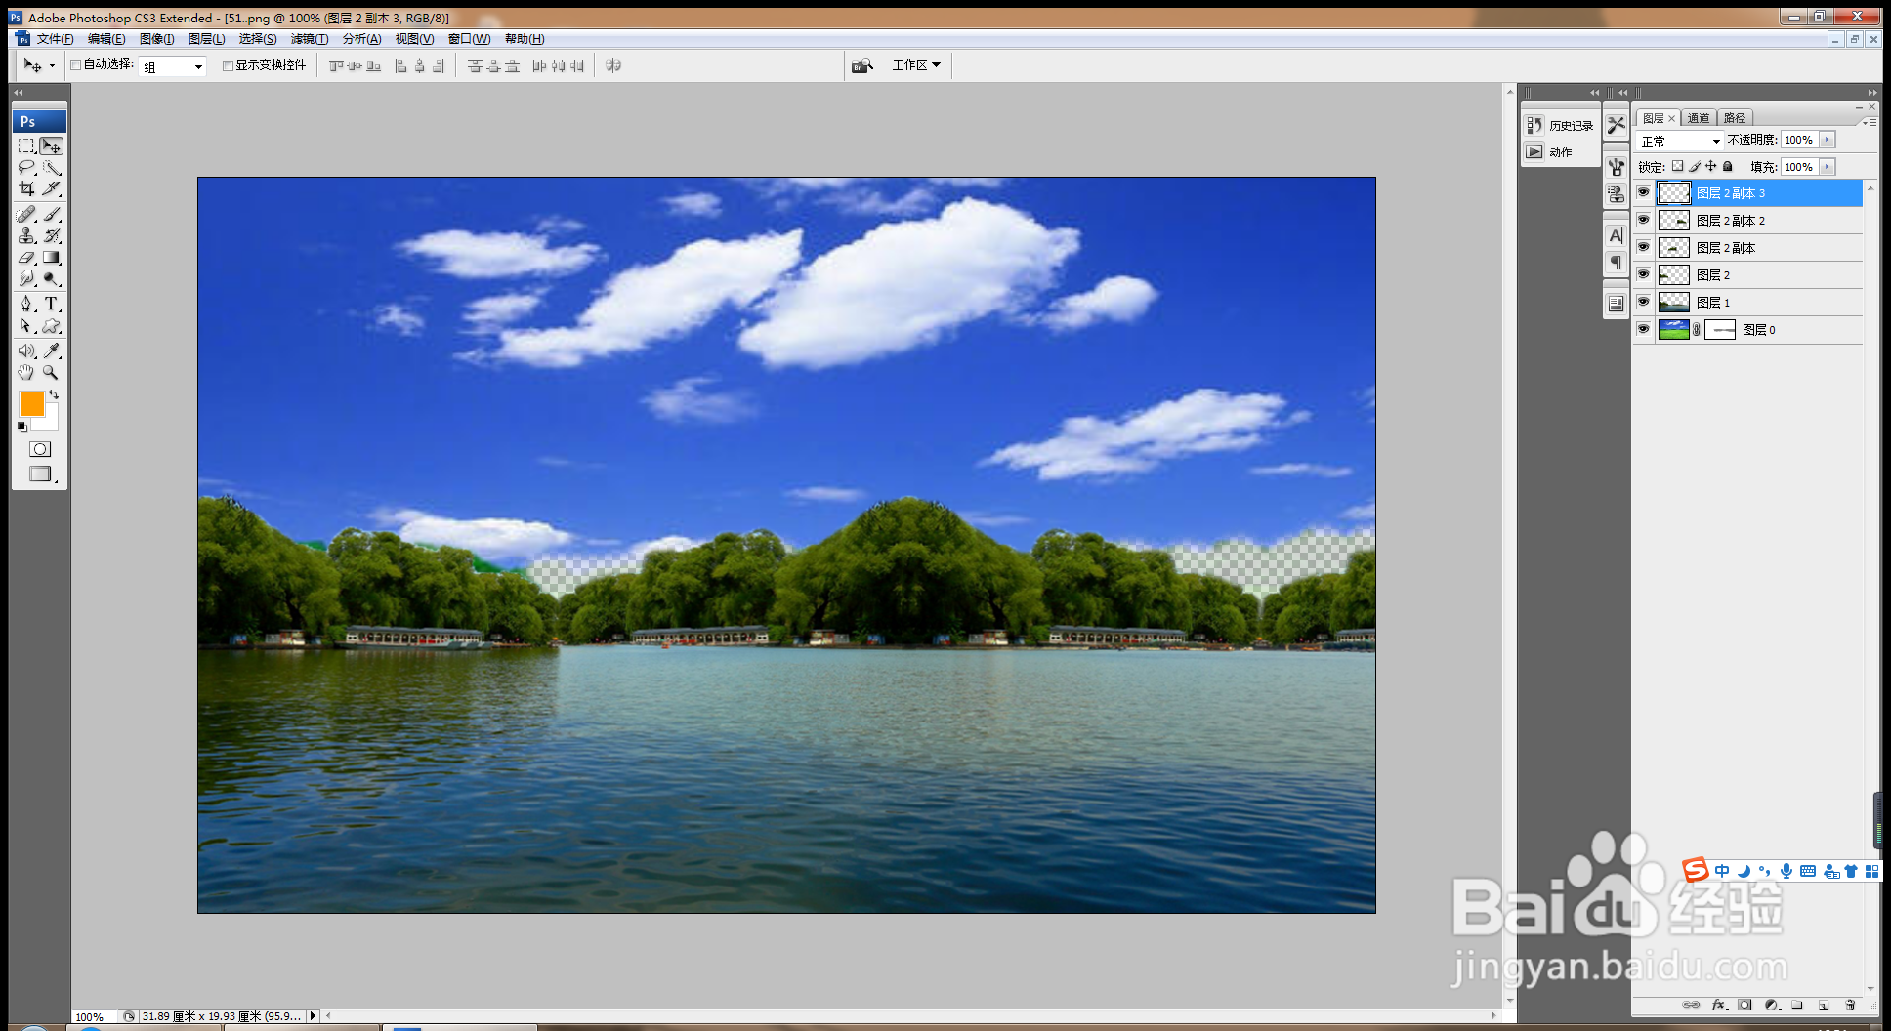Select the Path Selection tool

coord(26,326)
